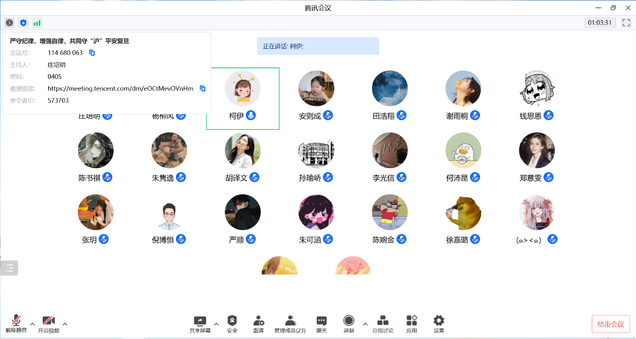Click the meeting info icon

(x=10, y=23)
